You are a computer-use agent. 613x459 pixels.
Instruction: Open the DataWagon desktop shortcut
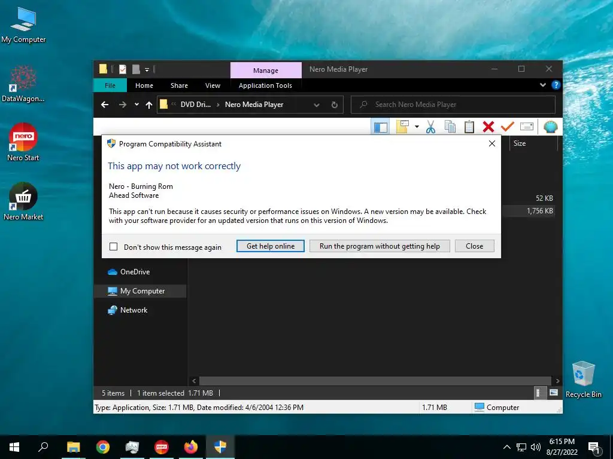[23, 84]
